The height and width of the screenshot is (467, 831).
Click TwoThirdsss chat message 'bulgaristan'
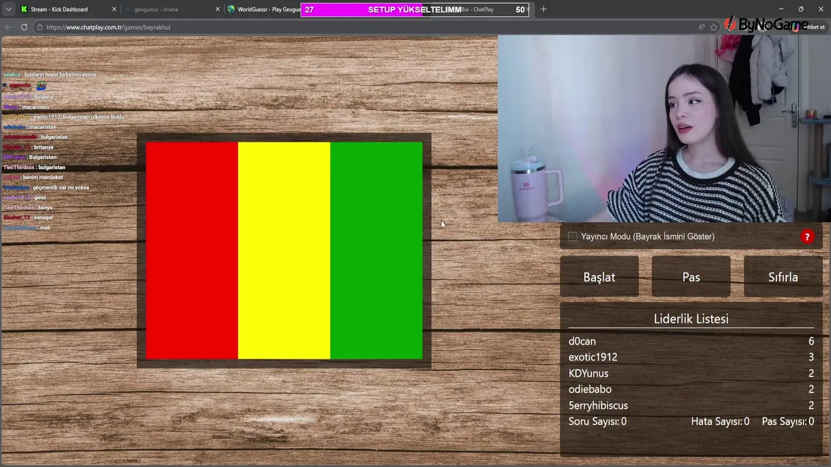51,167
